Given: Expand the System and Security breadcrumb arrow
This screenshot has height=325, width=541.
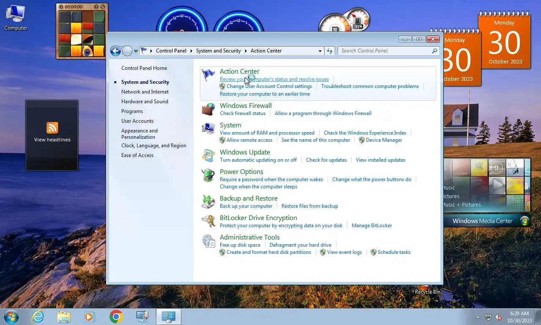Looking at the screenshot, I should [x=246, y=51].
